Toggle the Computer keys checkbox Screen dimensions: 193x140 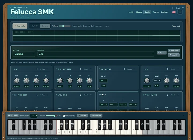pyautogui.click(x=64, y=116)
